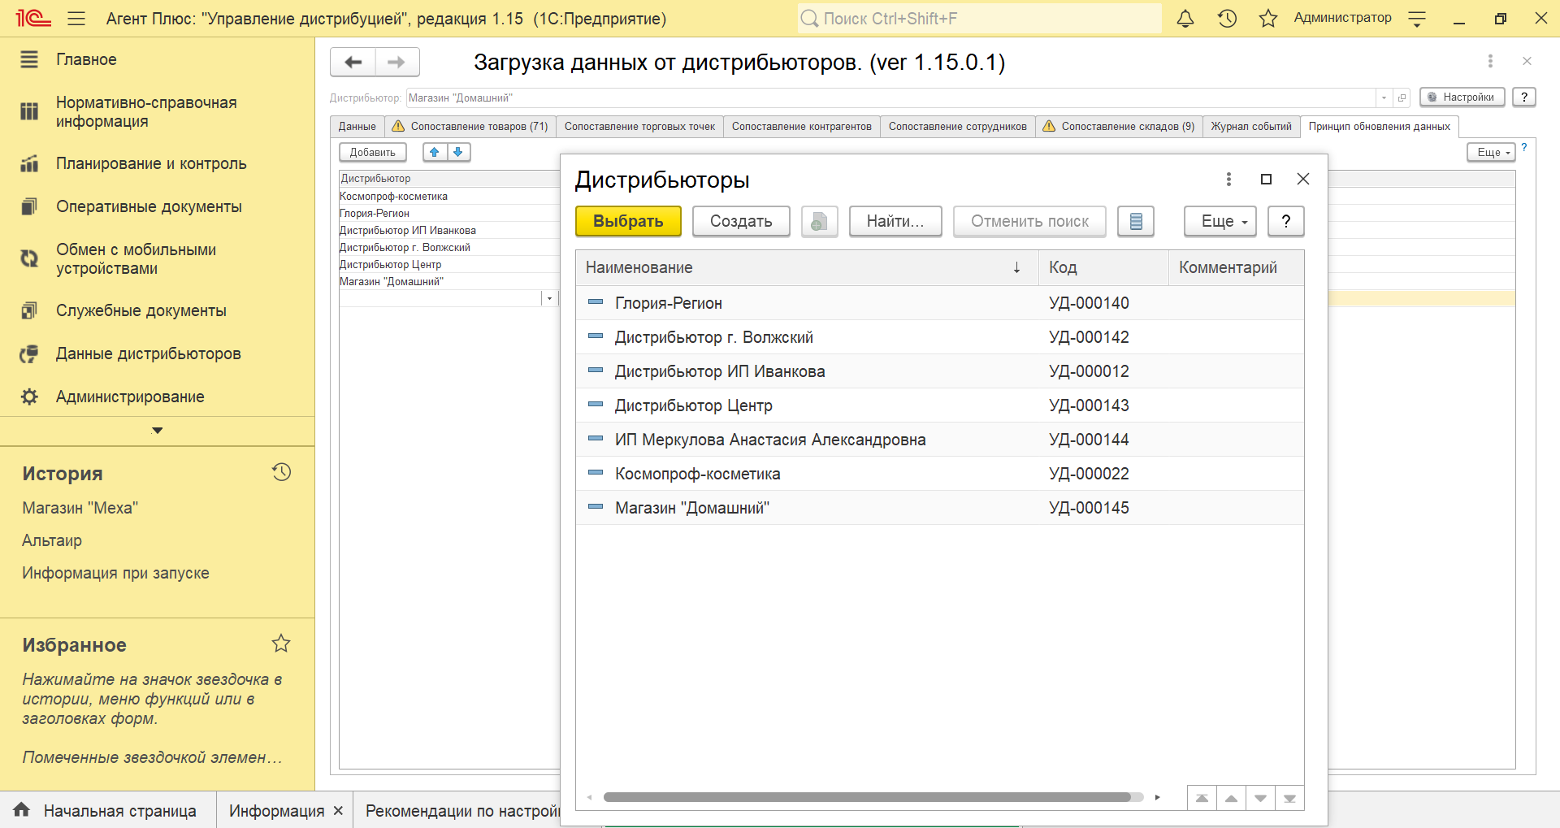Open Настройки button
Image resolution: width=1560 pixels, height=828 pixels.
click(x=1462, y=97)
